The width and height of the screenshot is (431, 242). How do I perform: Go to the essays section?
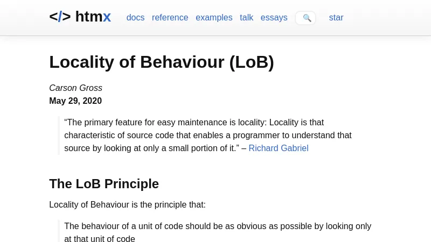274,18
